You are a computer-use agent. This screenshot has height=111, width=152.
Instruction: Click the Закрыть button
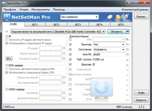pos(141,100)
